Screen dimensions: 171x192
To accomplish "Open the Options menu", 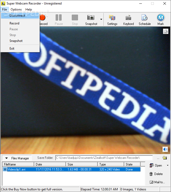I will tap(16, 10).
